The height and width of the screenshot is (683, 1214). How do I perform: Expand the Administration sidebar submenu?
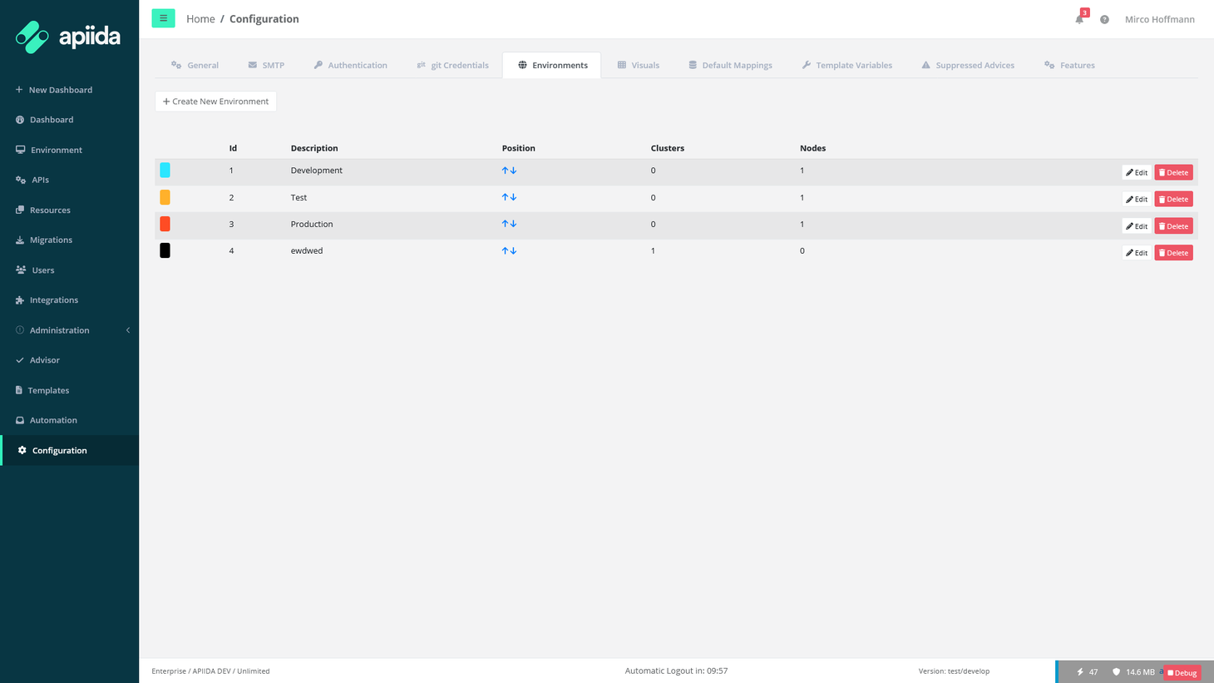[58, 329]
